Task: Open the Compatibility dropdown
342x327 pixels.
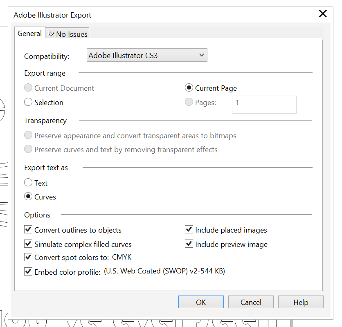Action: click(147, 55)
